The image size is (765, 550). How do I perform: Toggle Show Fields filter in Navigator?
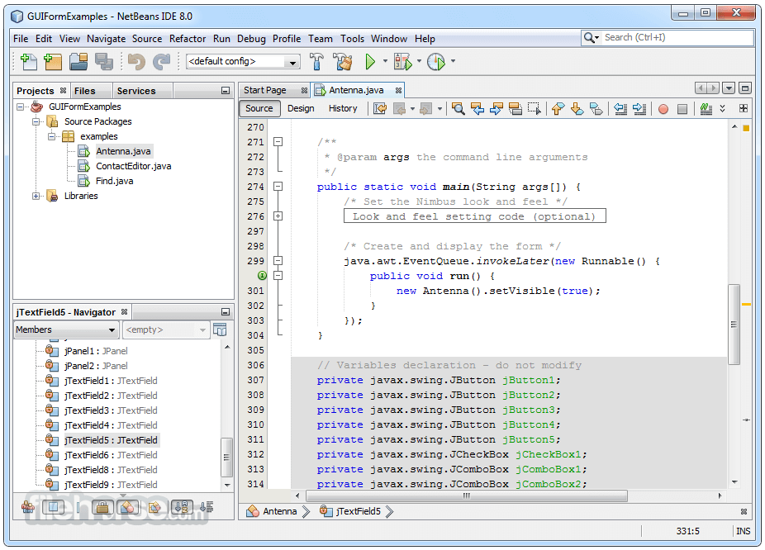(53, 507)
